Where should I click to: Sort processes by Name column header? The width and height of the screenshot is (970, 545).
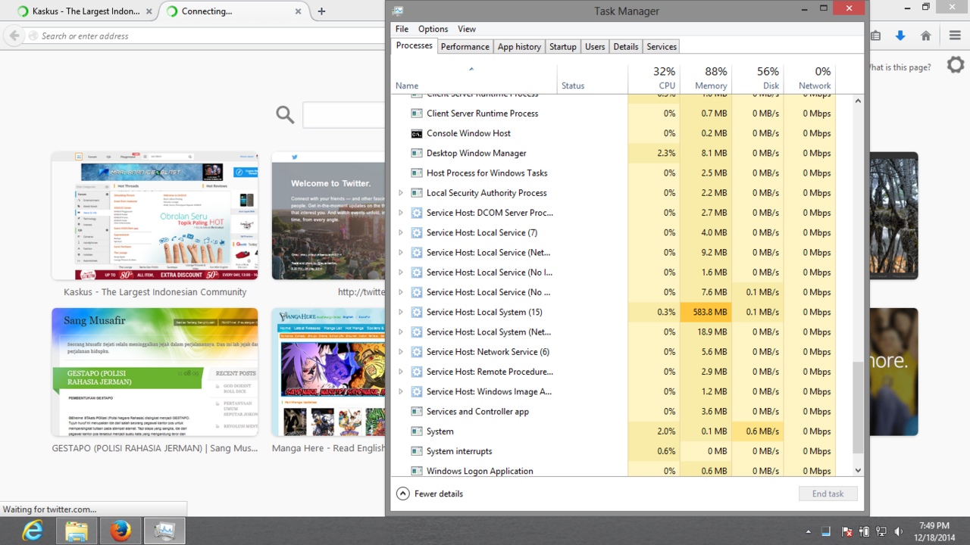[474, 78]
